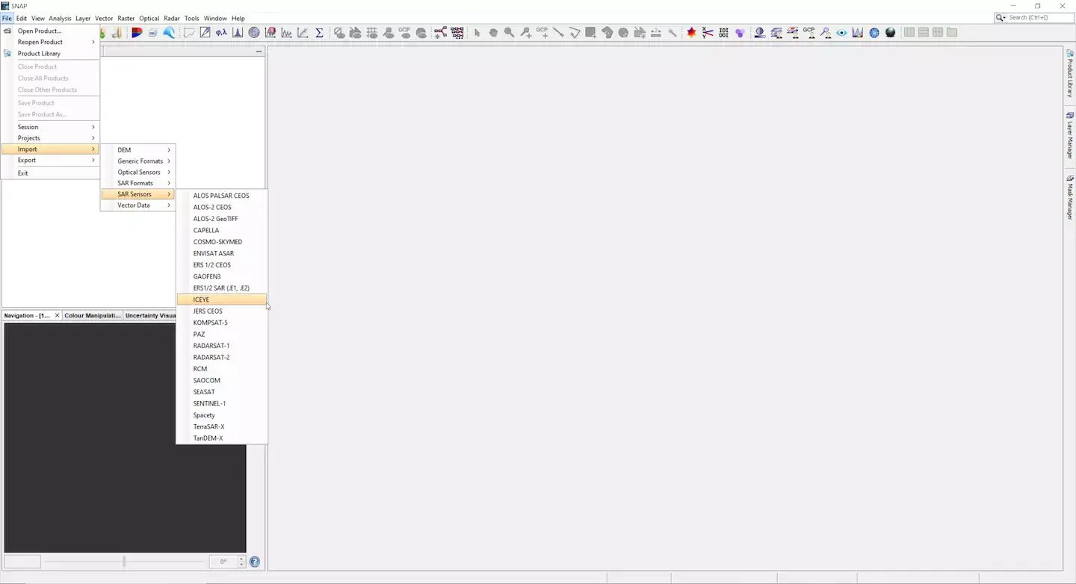Open the Product Library side tab

pos(1069,73)
